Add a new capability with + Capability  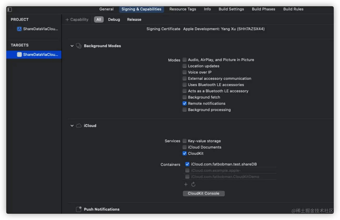pyautogui.click(x=77, y=20)
